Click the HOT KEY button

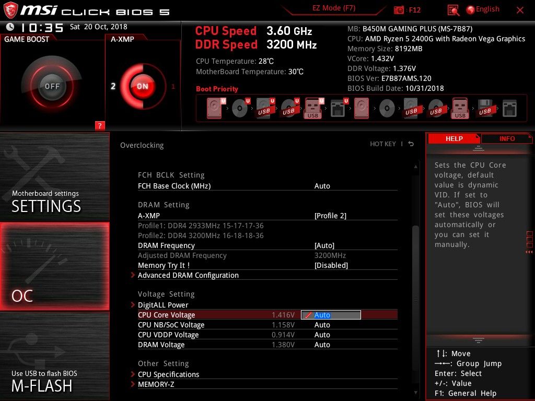click(x=383, y=144)
